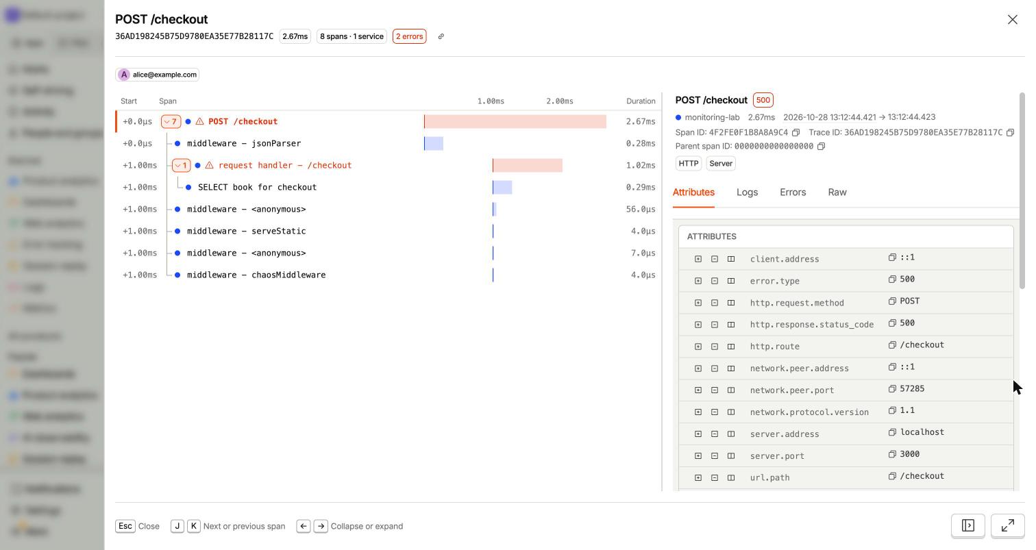Click the right arrow expand key

[321, 526]
